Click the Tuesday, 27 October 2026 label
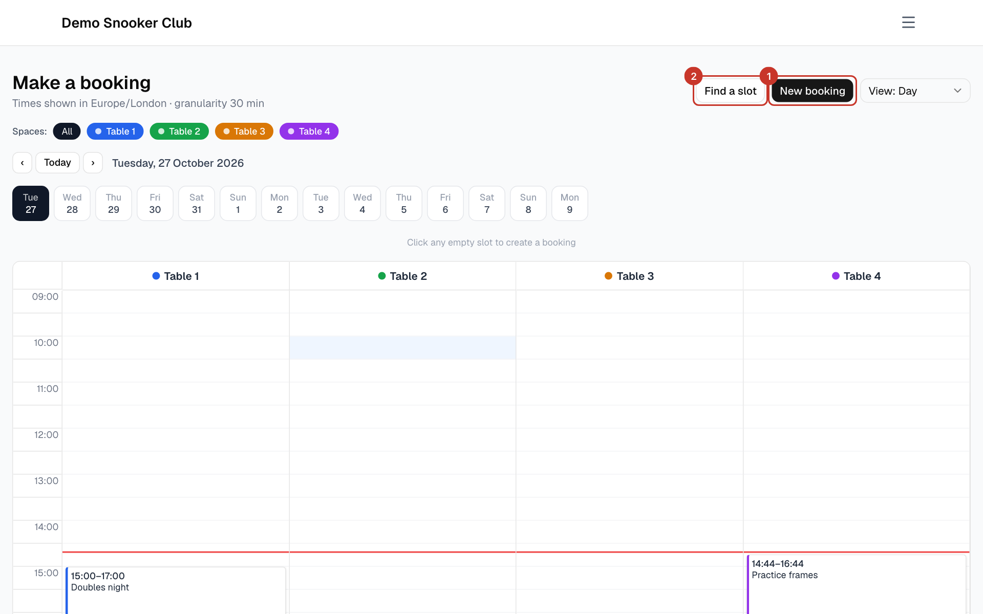 point(178,163)
